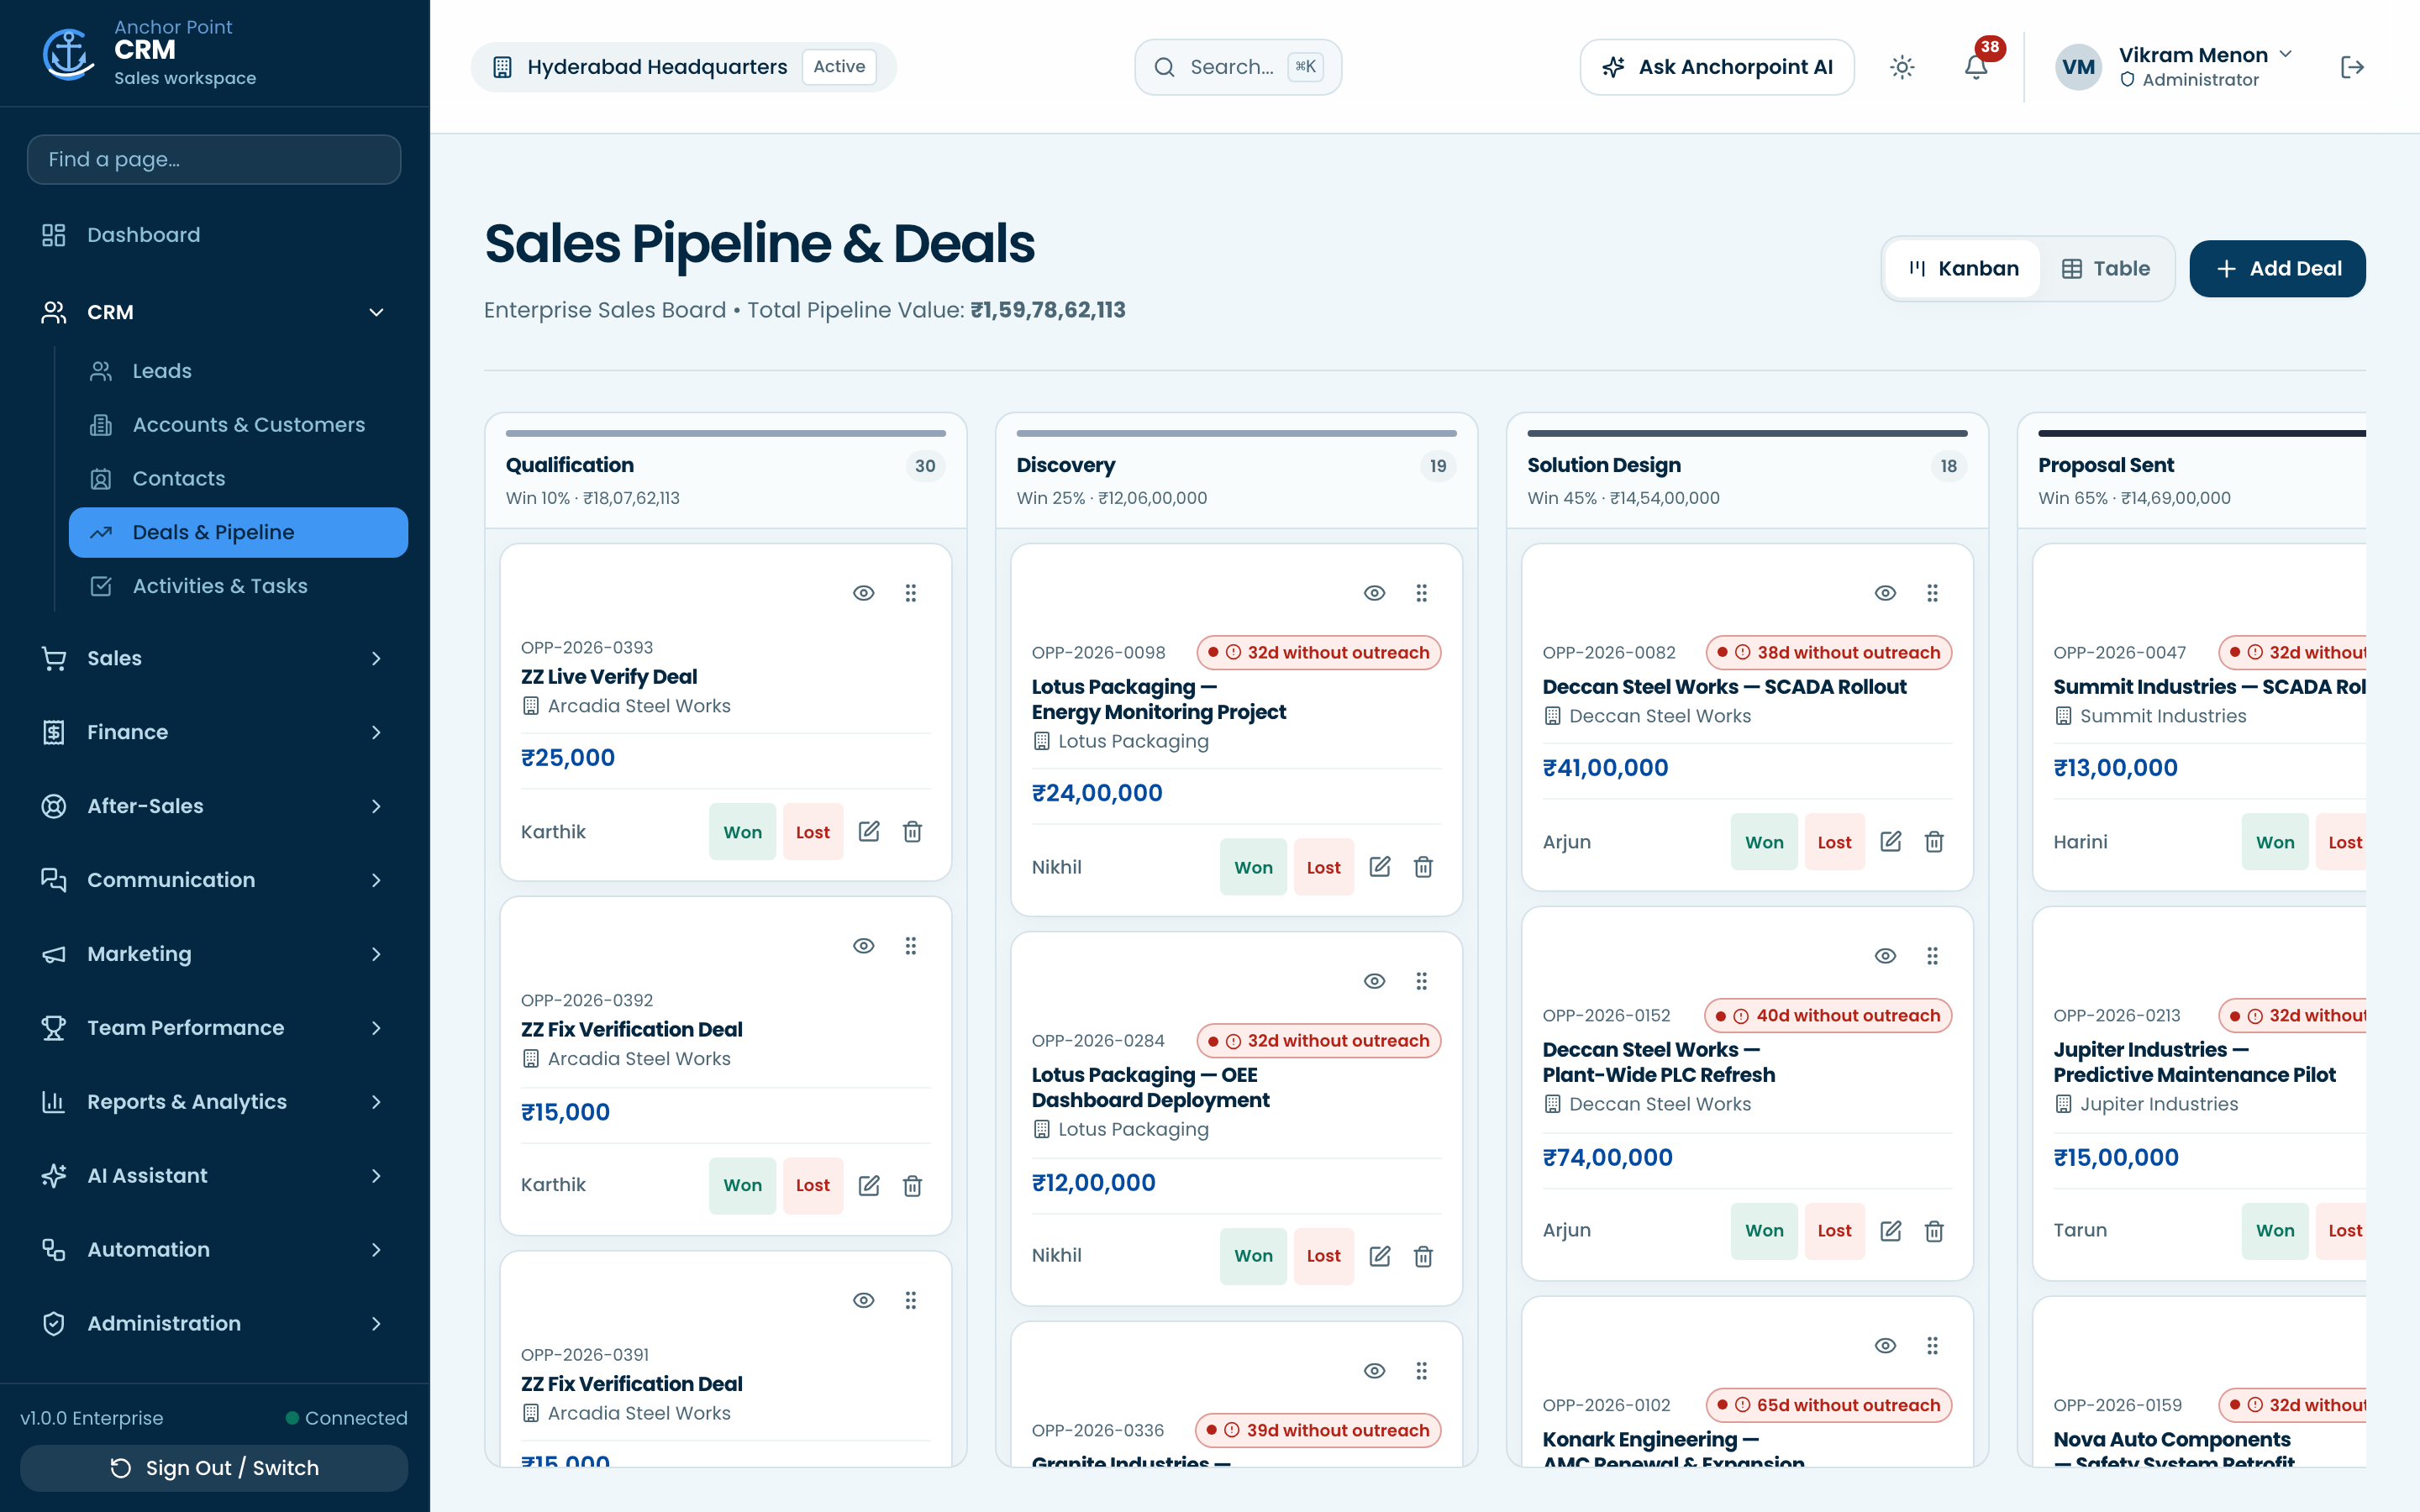The image size is (2420, 1512).
Task: Delete the ZZ Live Verify Deal card
Action: (x=912, y=831)
